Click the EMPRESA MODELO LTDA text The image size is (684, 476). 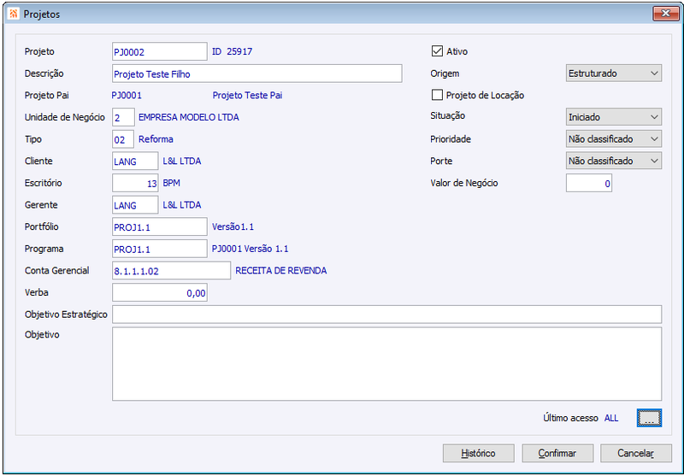pos(189,117)
